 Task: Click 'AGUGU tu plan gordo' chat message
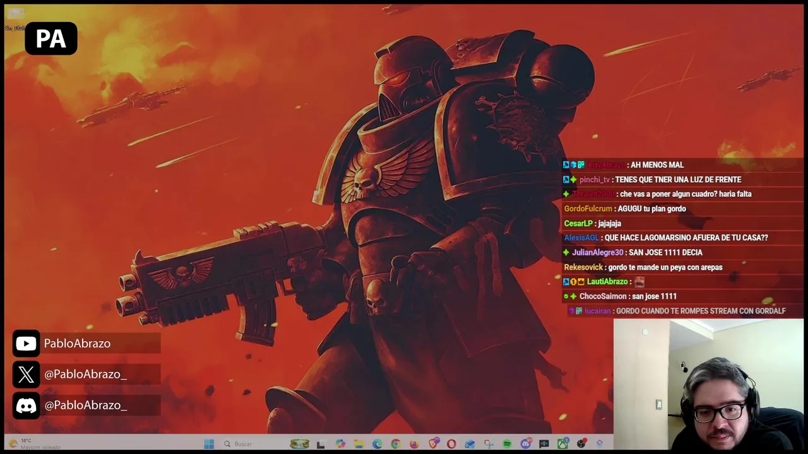tap(652, 209)
